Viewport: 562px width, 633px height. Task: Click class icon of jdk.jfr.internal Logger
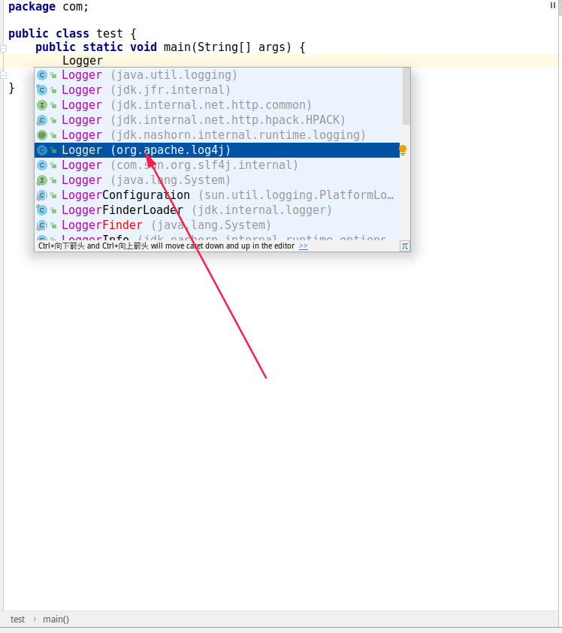click(42, 90)
